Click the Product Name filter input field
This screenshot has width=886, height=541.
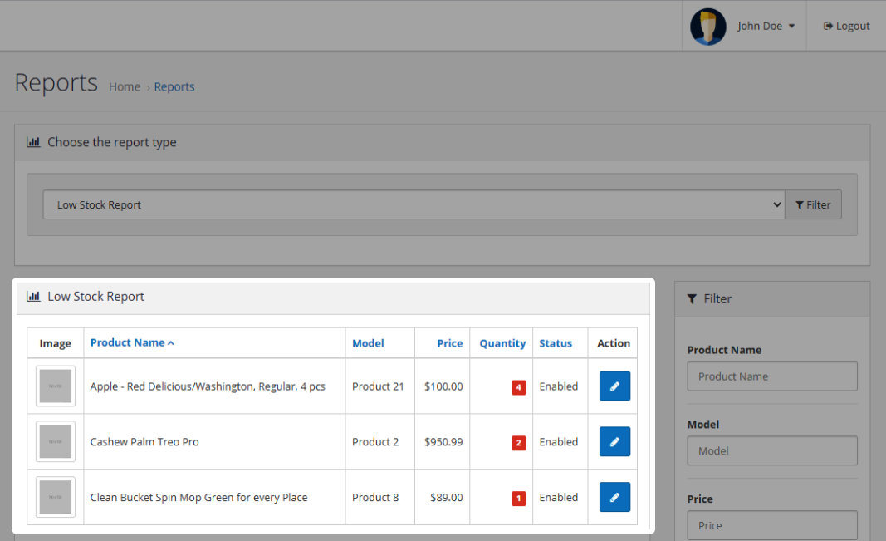[x=772, y=376]
